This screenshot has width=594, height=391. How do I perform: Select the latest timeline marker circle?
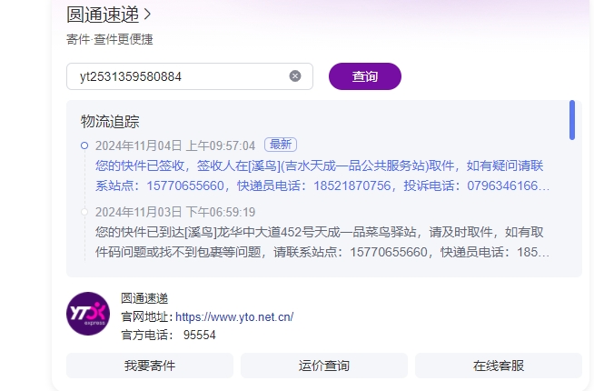click(x=84, y=145)
